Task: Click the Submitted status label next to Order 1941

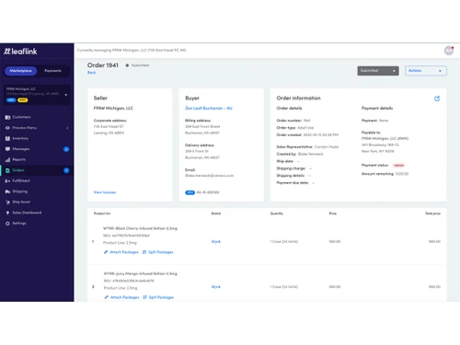Action: 140,65
